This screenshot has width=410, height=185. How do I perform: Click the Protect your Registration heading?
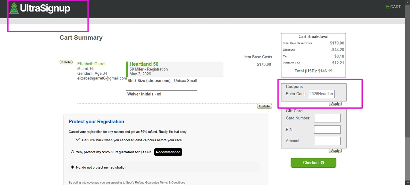coord(96,122)
